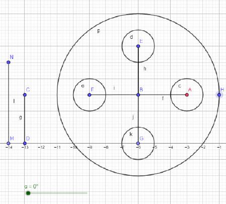The height and width of the screenshot is (204, 226).
Task: Select point D on the axis
Action: pyautogui.click(x=25, y=144)
